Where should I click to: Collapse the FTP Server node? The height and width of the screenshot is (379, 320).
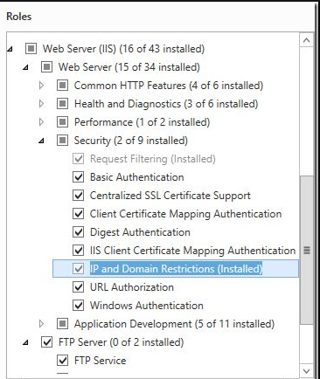click(x=26, y=343)
